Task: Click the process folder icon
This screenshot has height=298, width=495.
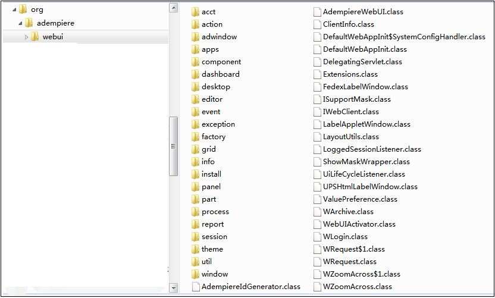Action: click(195, 212)
